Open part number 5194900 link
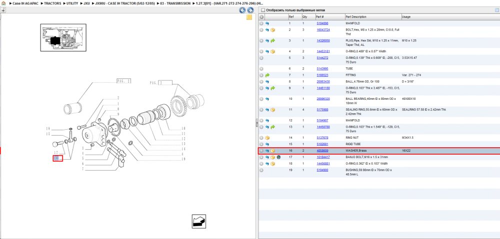Viewport: 500px width, 239px height. point(322,170)
